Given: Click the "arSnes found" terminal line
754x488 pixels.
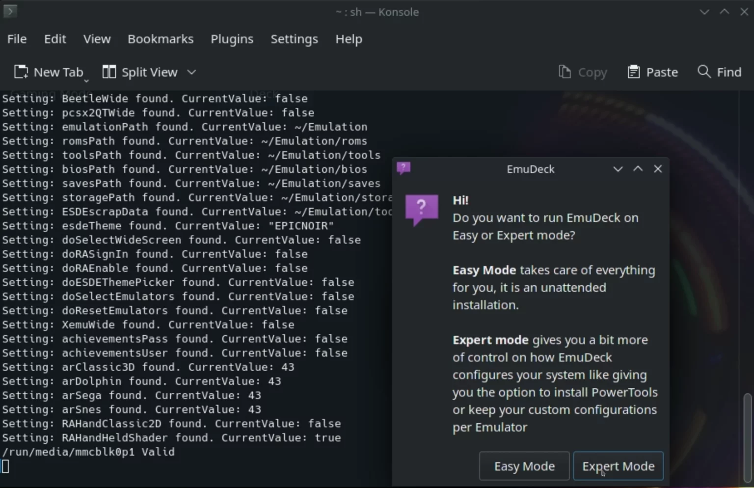Looking at the screenshot, I should (132, 409).
